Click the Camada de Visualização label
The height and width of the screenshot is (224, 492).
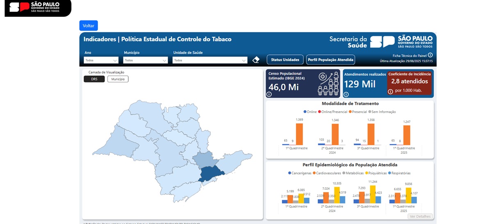106,72
